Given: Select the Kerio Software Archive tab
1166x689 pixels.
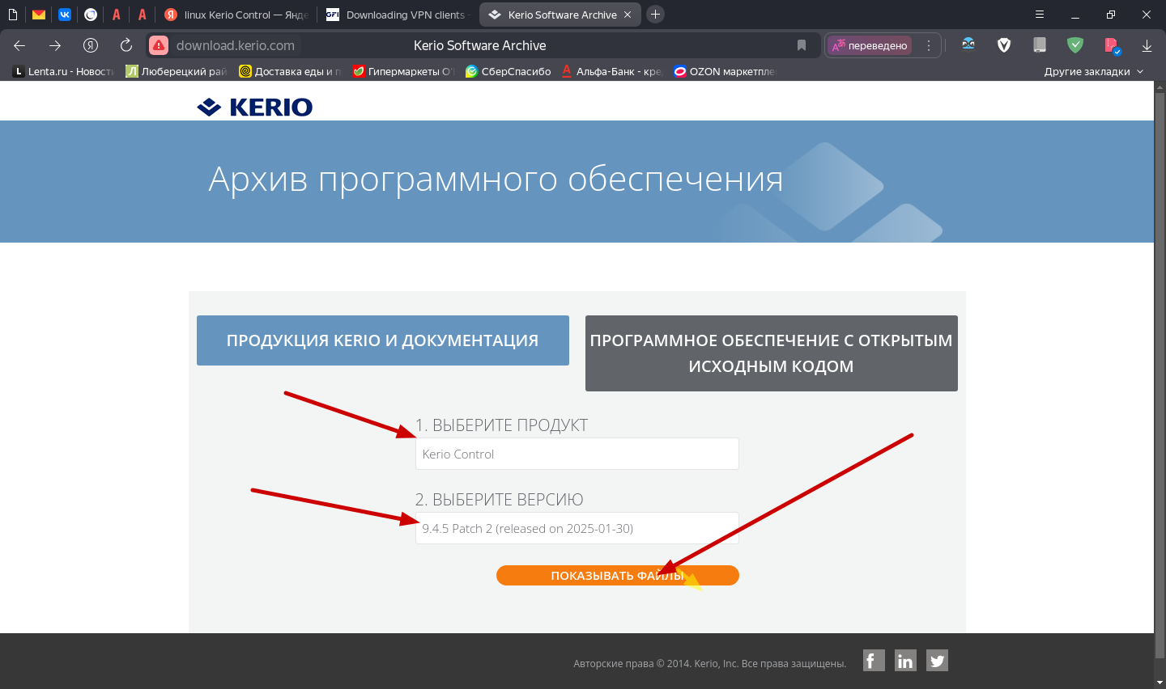Looking at the screenshot, I should 560,15.
